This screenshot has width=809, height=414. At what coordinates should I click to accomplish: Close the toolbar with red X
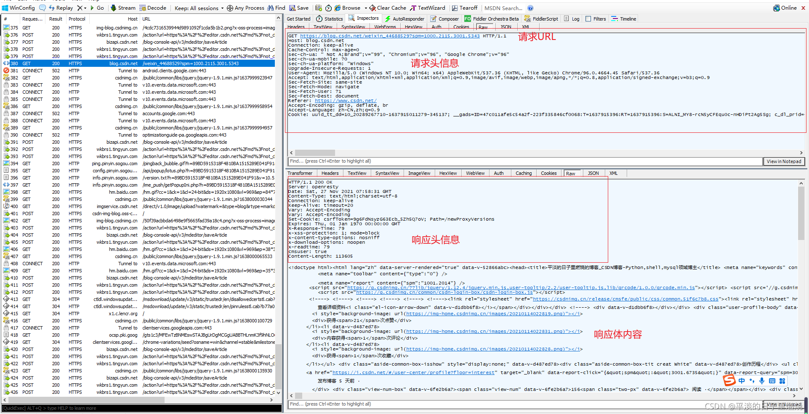(804, 8)
